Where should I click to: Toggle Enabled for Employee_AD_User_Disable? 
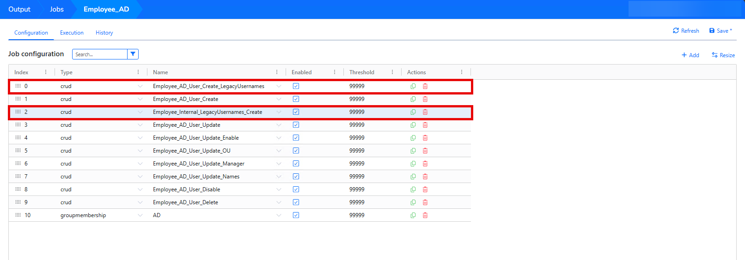coord(296,189)
